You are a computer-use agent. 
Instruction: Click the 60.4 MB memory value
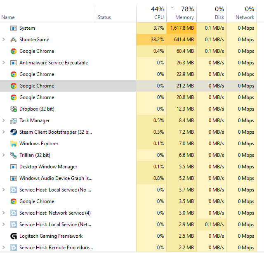tap(185, 51)
